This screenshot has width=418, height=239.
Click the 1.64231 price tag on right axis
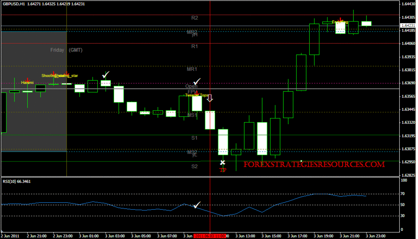(408, 25)
